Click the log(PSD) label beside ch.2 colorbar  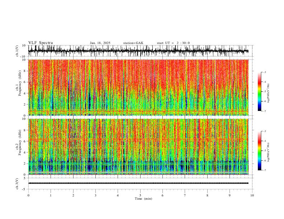[x=269, y=152]
